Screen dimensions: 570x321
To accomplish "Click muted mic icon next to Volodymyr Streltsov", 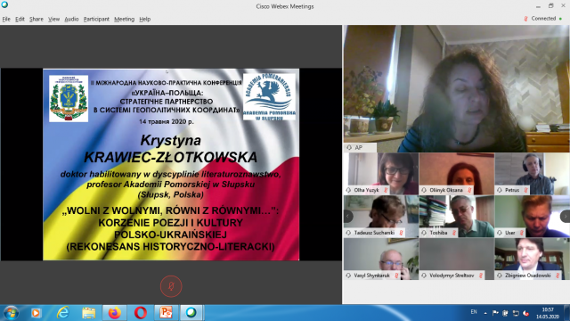I will point(481,276).
